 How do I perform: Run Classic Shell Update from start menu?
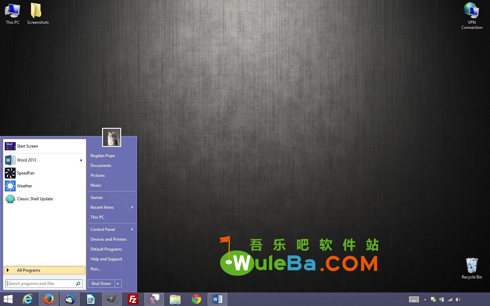[44, 199]
